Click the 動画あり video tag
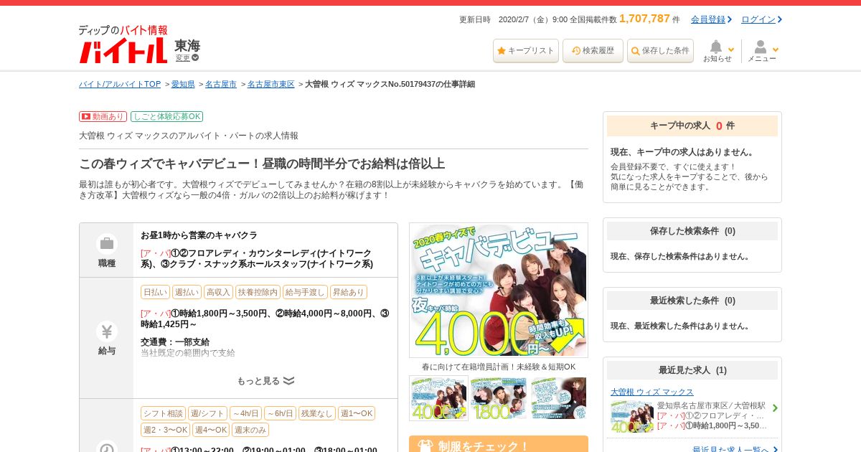Image resolution: width=861 pixels, height=452 pixels. pyautogui.click(x=103, y=116)
